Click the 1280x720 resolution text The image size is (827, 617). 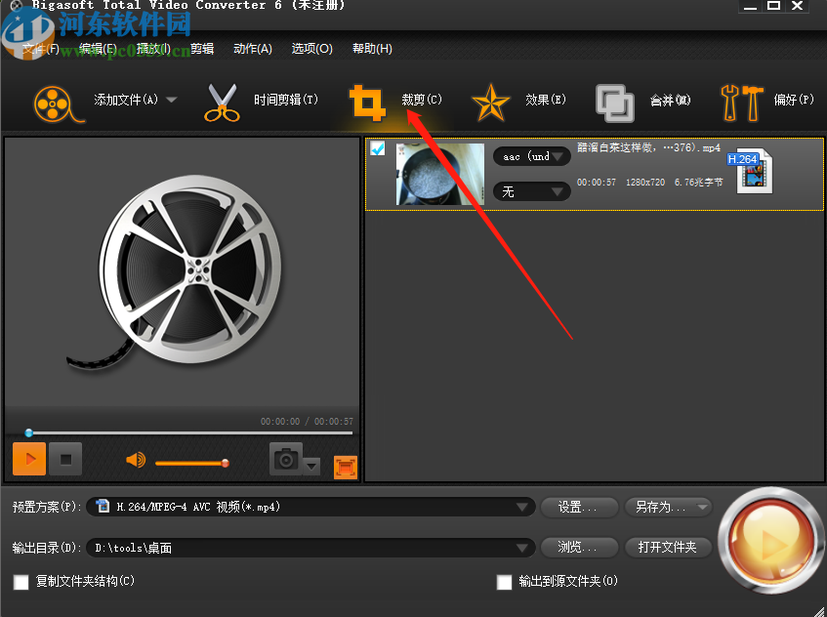[645, 183]
